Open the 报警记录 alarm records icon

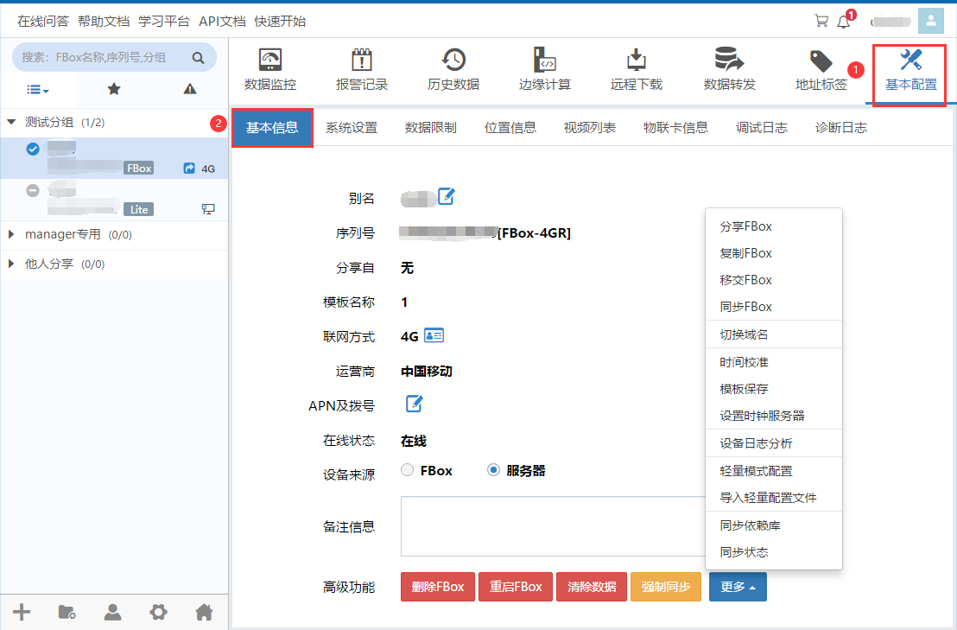point(362,60)
